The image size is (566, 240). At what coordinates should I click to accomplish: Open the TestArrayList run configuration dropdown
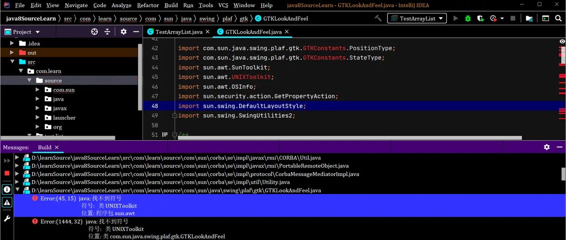point(417,19)
